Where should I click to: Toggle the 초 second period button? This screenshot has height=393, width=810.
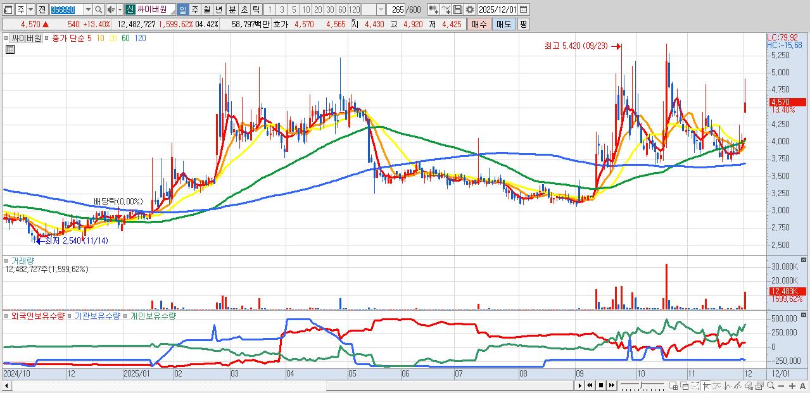(x=244, y=9)
